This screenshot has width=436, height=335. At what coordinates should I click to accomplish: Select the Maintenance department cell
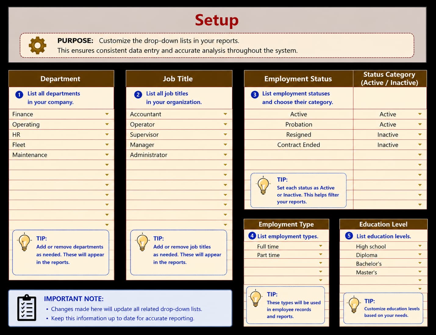(61, 155)
